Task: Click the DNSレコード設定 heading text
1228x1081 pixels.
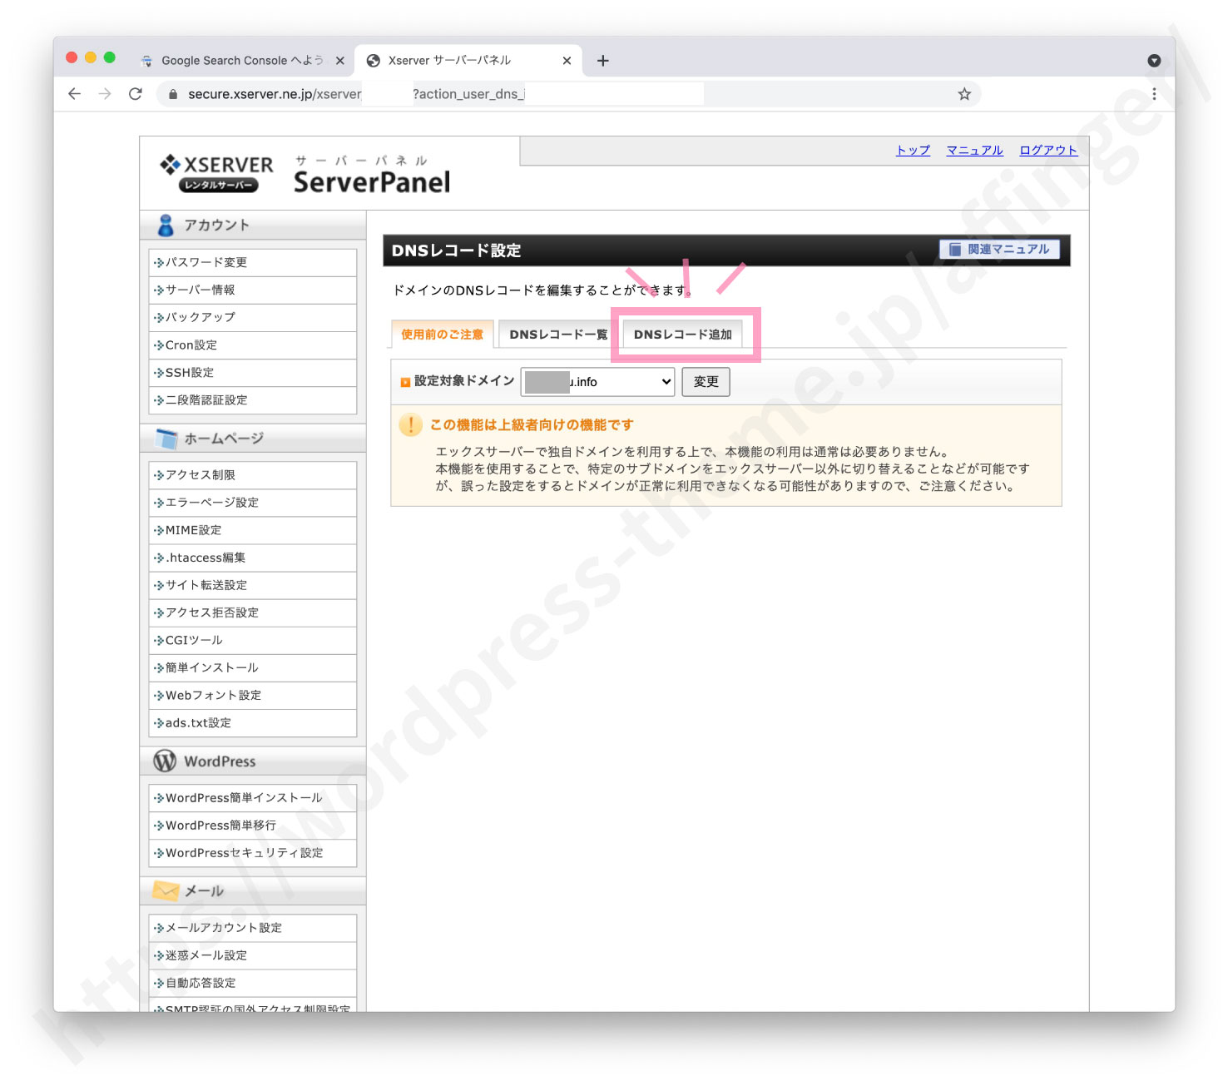Action: tap(456, 250)
